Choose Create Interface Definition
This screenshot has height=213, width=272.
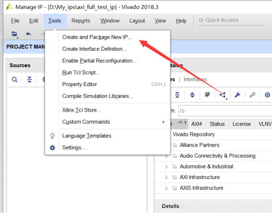[x=94, y=49]
